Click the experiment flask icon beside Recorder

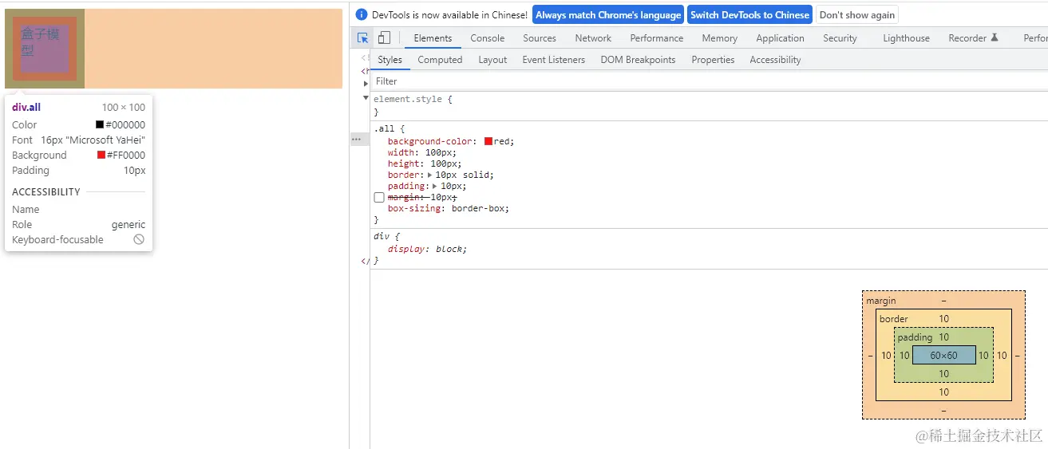point(995,37)
